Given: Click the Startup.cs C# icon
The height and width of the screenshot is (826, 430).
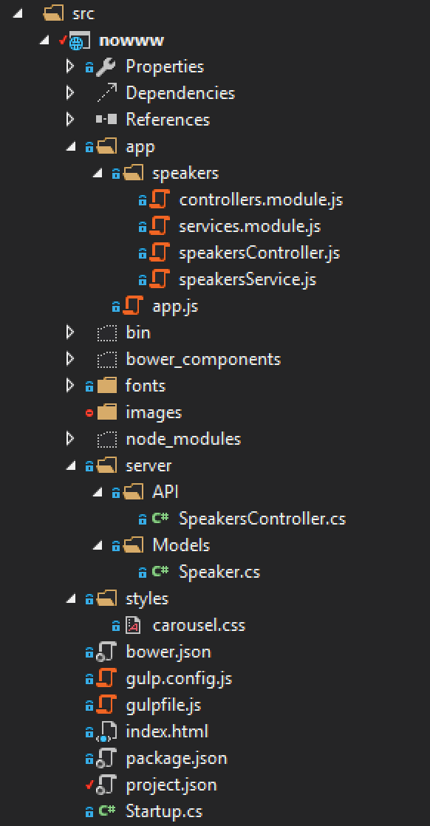Looking at the screenshot, I should [107, 810].
